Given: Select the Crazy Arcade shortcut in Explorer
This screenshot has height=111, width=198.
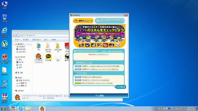Looking at the screenshot, I should (x=67, y=47).
